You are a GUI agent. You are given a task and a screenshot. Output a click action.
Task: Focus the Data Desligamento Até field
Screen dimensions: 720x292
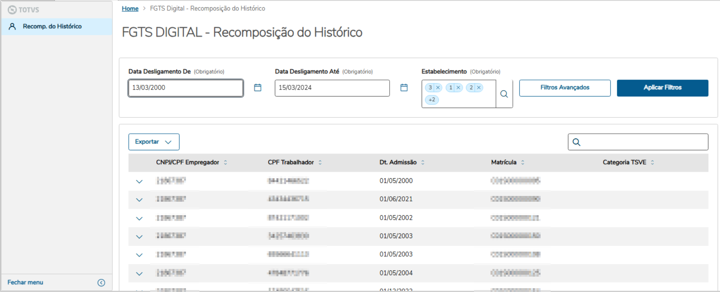[332, 88]
